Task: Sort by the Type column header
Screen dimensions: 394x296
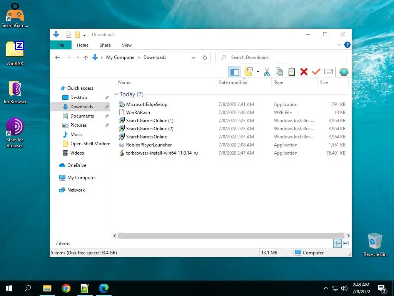Action: (x=294, y=82)
